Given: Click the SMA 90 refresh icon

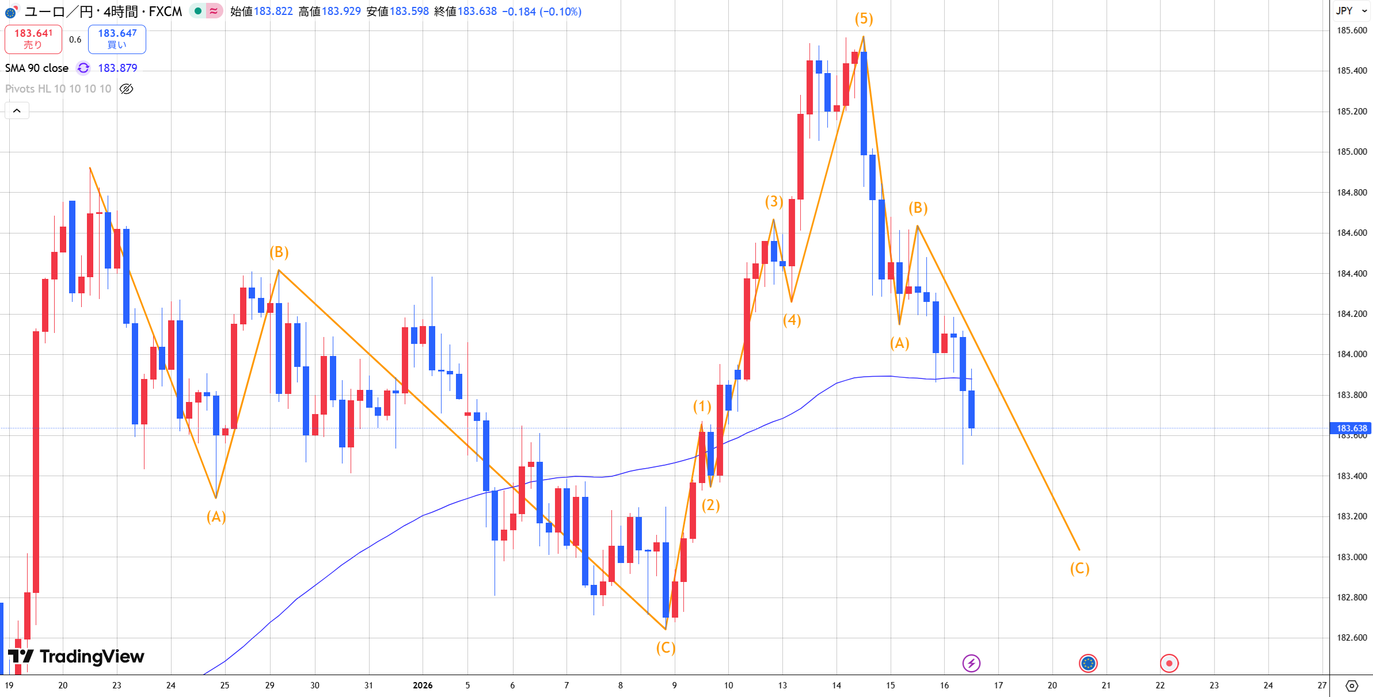Looking at the screenshot, I should pyautogui.click(x=83, y=68).
